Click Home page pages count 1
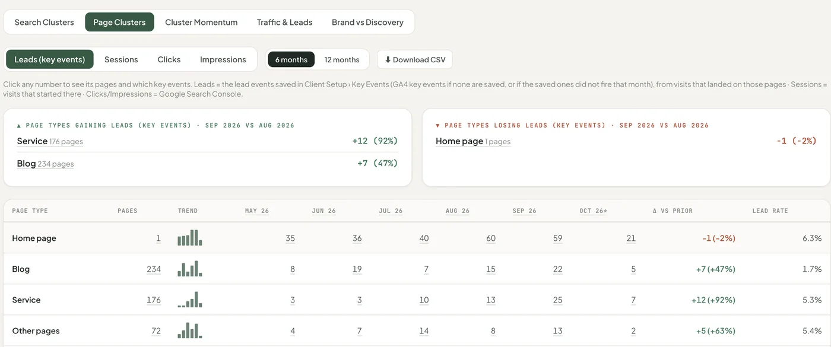This screenshot has width=831, height=347. [158, 238]
